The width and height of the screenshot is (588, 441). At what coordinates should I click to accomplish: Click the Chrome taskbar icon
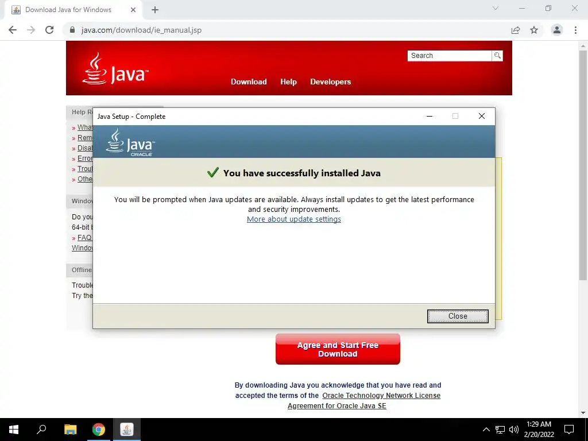(99, 430)
